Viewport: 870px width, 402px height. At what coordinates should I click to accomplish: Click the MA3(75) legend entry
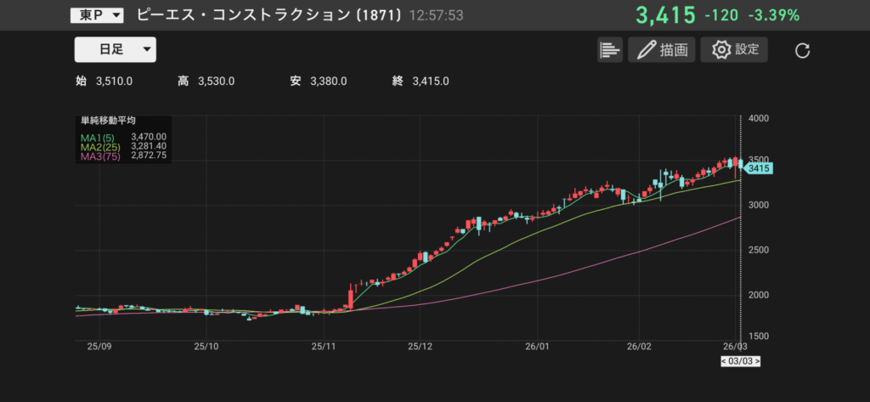pos(99,156)
